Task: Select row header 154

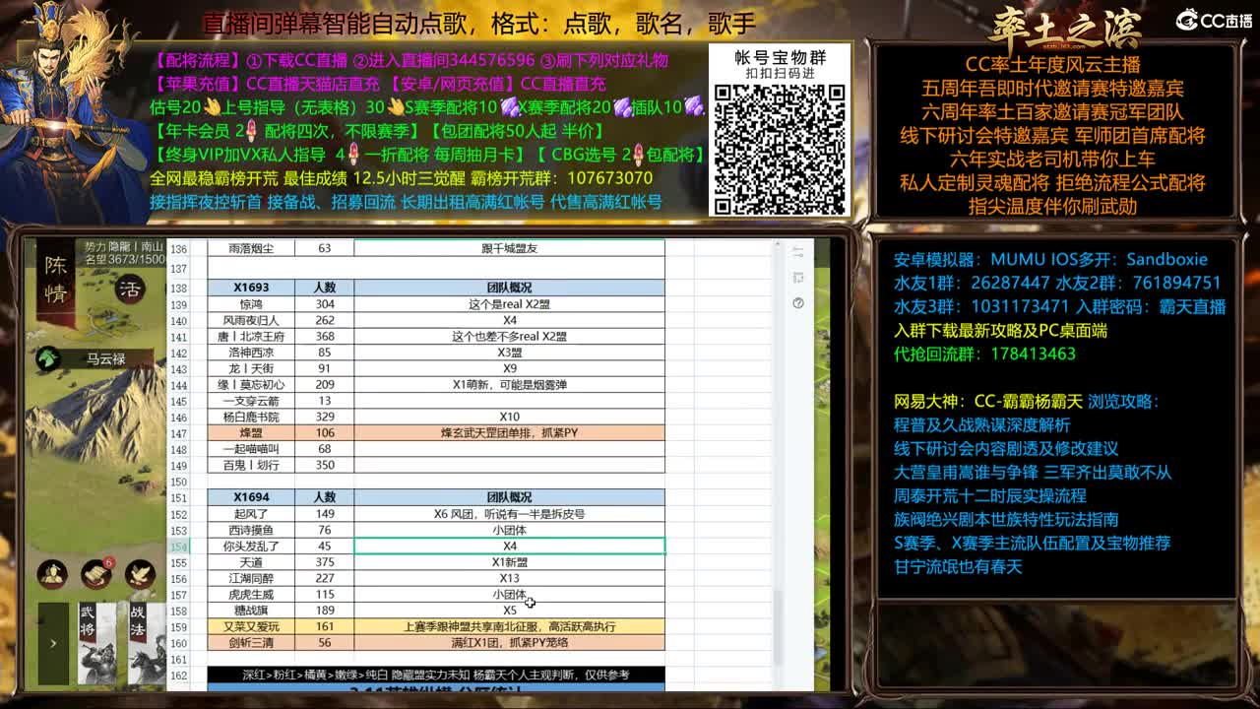Action: click(x=178, y=546)
